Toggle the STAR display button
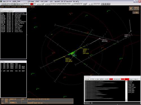 pyautogui.click(x=98, y=4)
